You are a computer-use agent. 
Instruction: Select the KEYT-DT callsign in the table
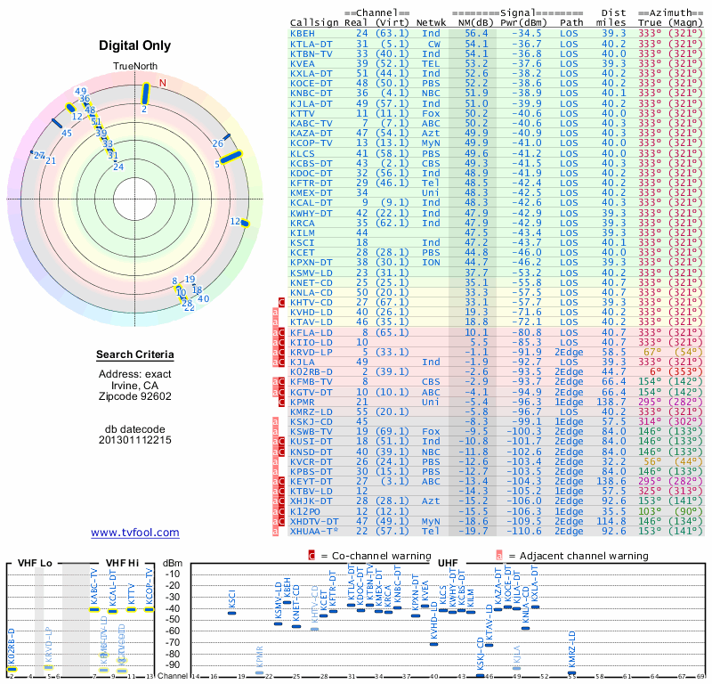click(311, 481)
